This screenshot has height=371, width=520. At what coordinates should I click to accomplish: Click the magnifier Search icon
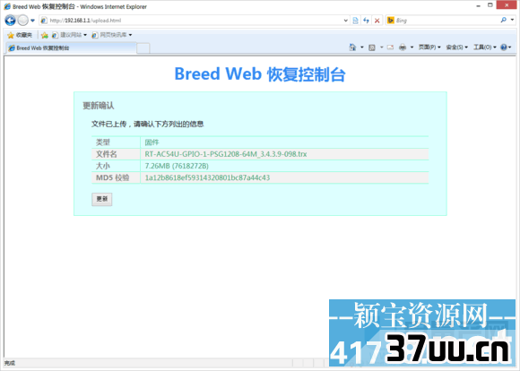point(504,21)
